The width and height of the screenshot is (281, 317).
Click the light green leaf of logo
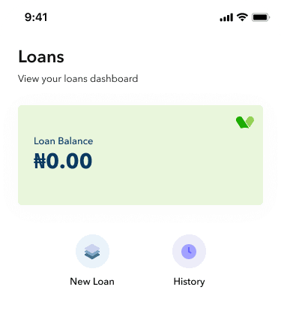[250, 121]
